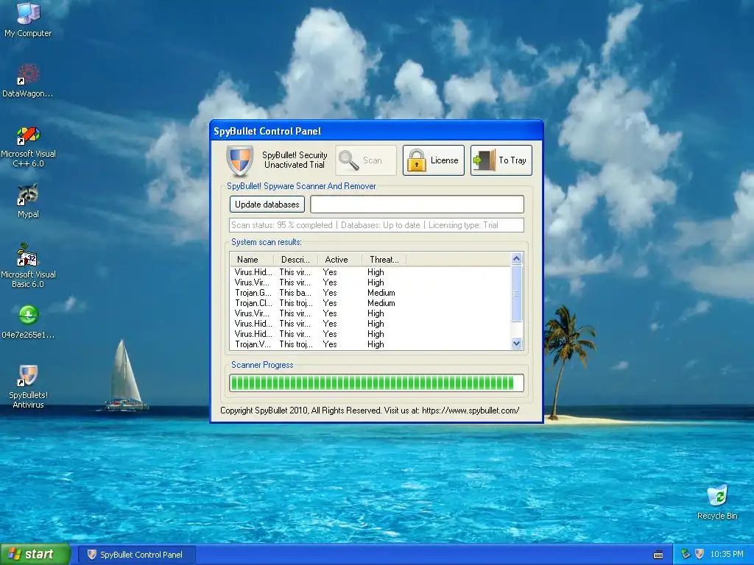Viewport: 754px width, 565px height.
Task: Select the SpyBullets! Antivirus desktop shortcut
Action: click(28, 386)
